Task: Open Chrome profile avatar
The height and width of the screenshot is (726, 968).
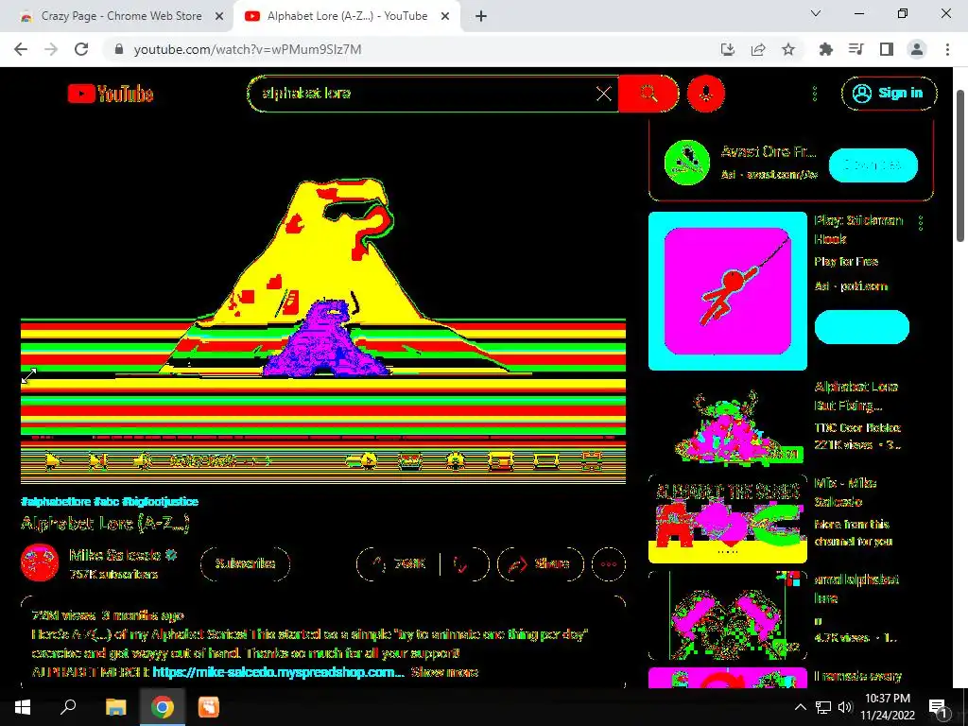Action: coord(917,49)
